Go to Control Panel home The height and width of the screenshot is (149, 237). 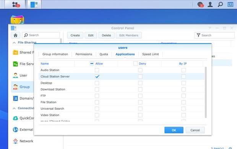point(15,35)
